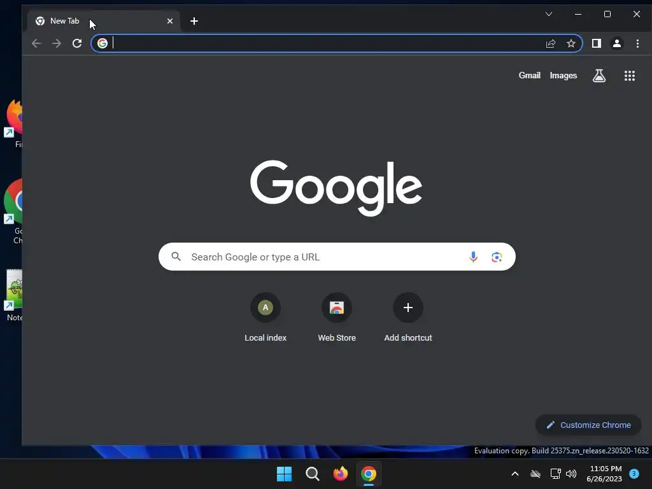Image resolution: width=652 pixels, height=489 pixels.
Task: Search by image with Lens icon
Action: click(497, 257)
